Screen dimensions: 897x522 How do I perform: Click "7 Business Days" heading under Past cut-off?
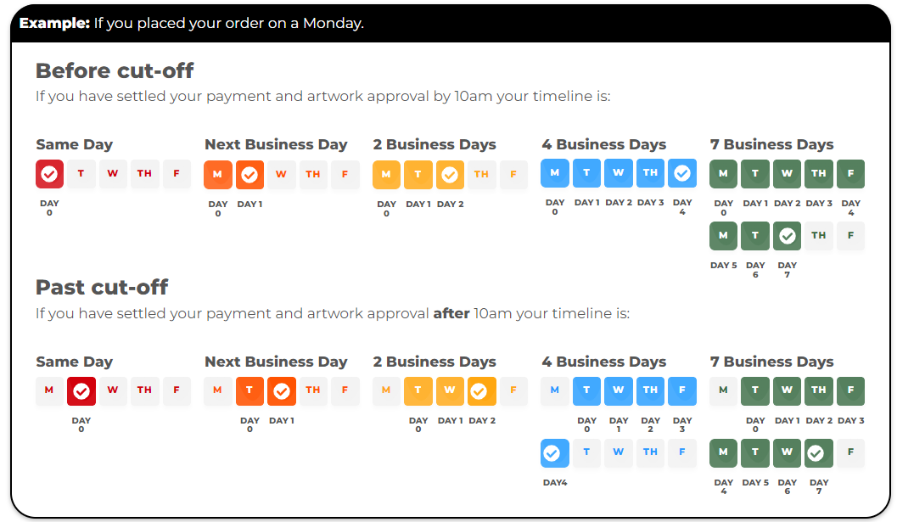(x=771, y=362)
